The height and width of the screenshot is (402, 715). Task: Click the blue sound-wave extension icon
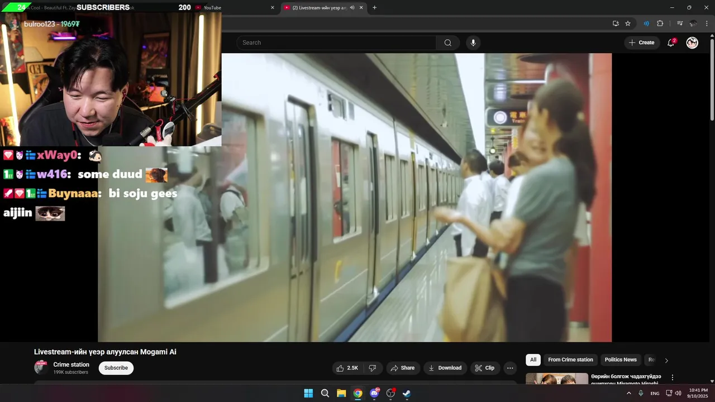[x=646, y=23]
